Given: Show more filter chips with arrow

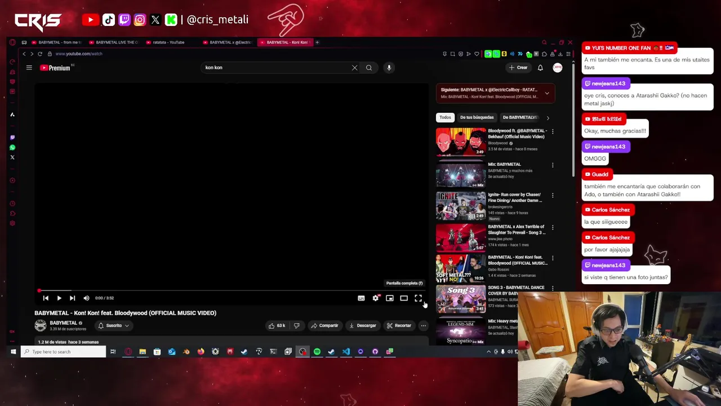Looking at the screenshot, I should (548, 117).
